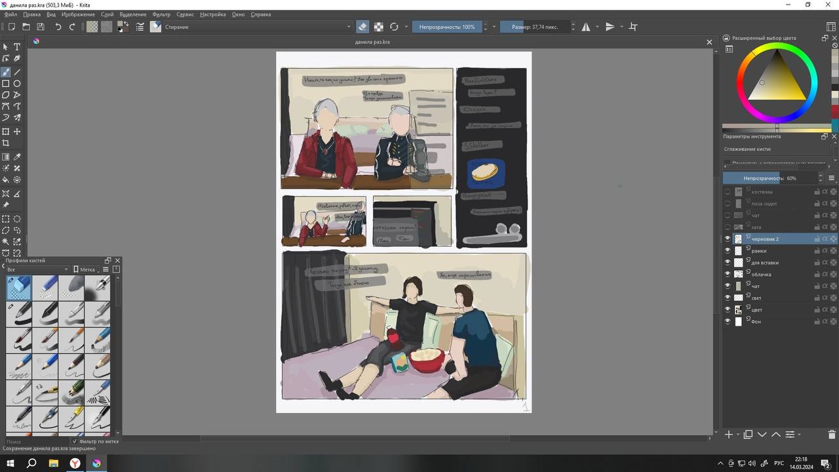Open brush editor settings icon
This screenshot has height=472, width=839.
click(x=140, y=27)
